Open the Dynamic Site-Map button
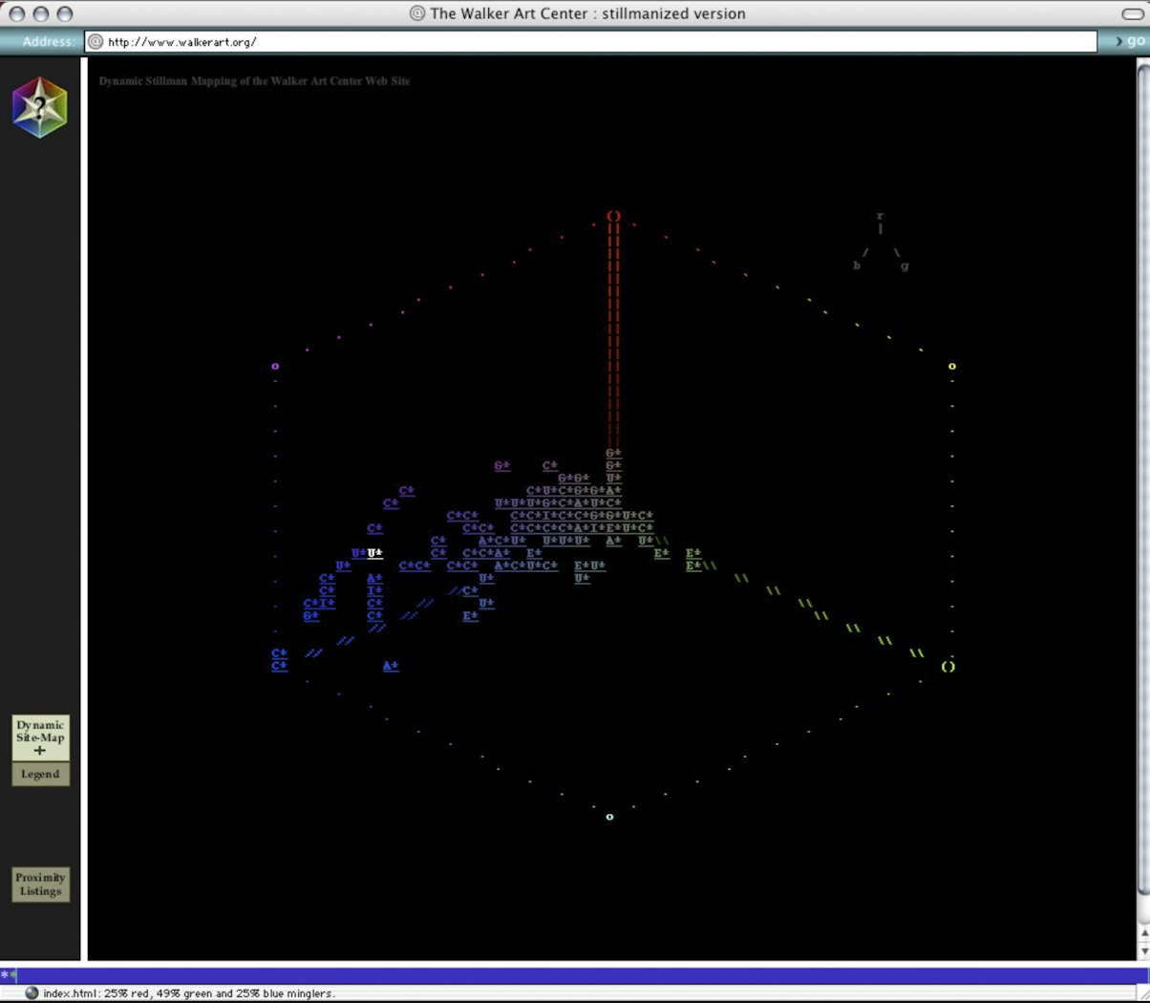The height and width of the screenshot is (1003, 1150). coord(40,737)
